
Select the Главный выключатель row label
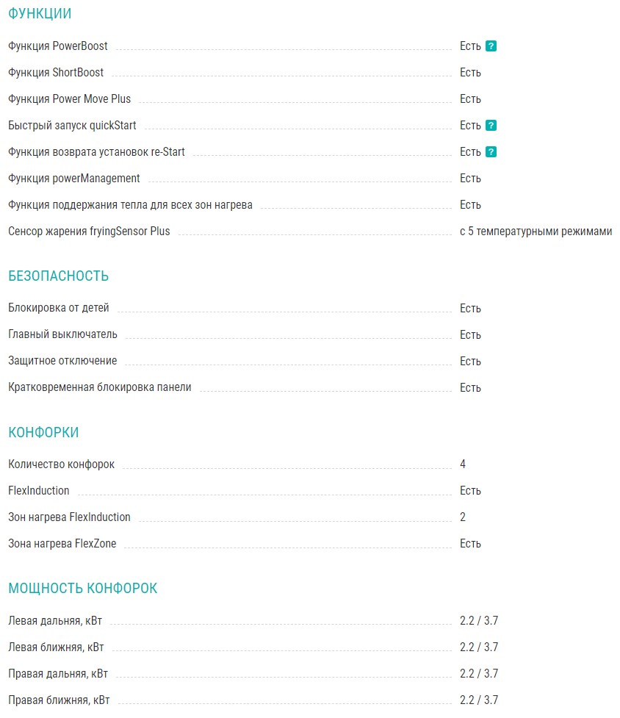62,335
